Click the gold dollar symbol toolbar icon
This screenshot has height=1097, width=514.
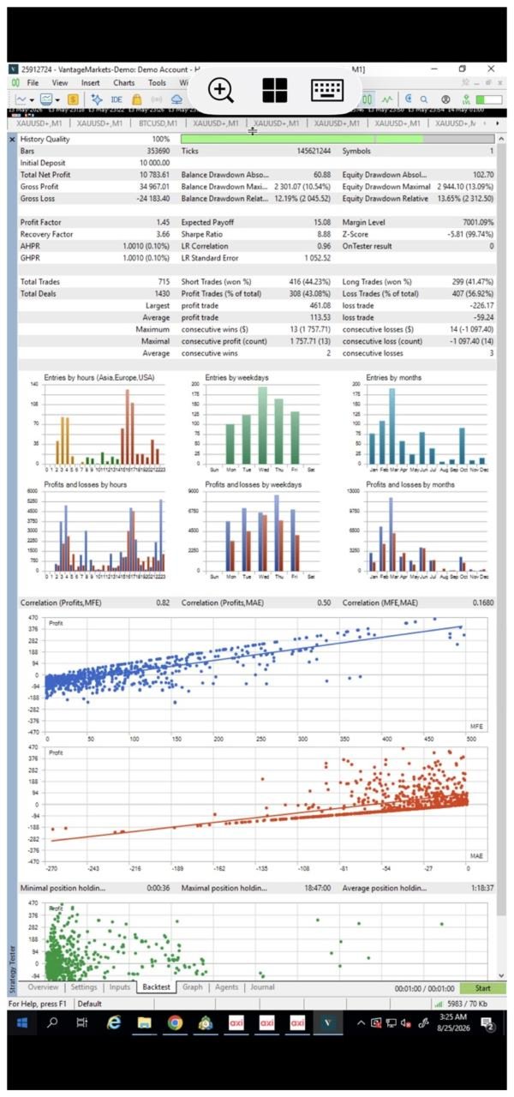click(x=73, y=99)
